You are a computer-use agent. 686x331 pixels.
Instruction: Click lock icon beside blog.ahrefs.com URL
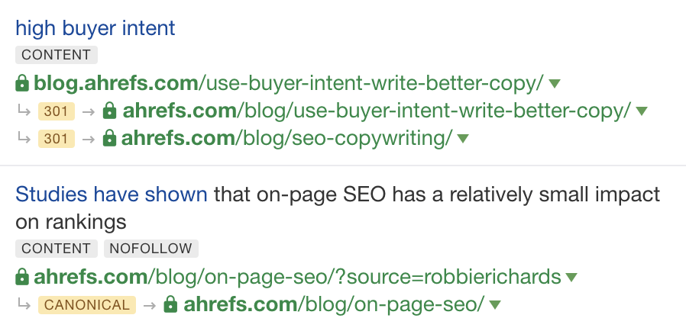22,82
